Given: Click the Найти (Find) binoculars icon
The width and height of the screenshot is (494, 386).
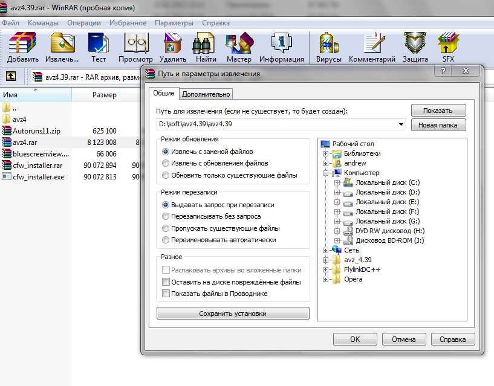Looking at the screenshot, I should point(203,43).
